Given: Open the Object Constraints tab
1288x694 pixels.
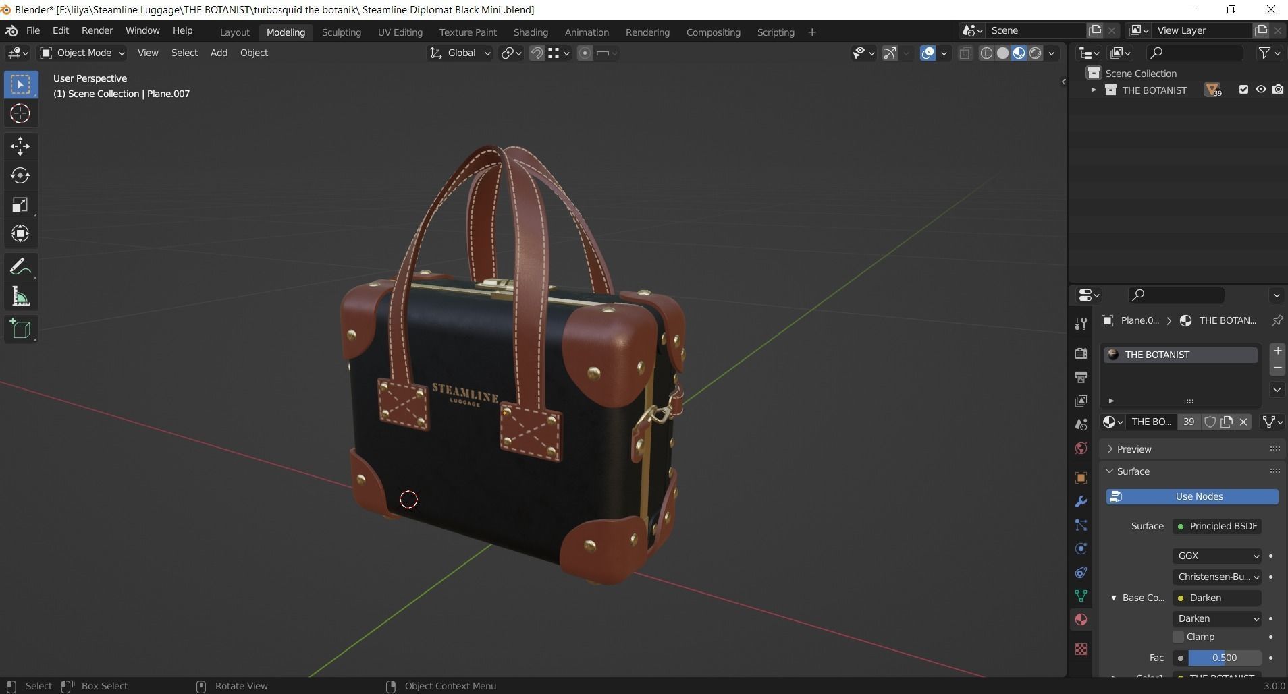Looking at the screenshot, I should (1081, 572).
